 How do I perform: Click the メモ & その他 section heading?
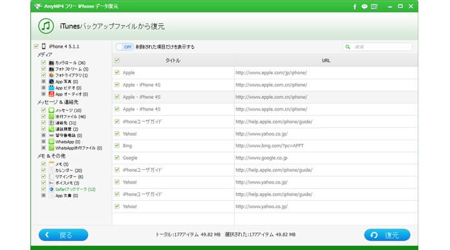51,156
